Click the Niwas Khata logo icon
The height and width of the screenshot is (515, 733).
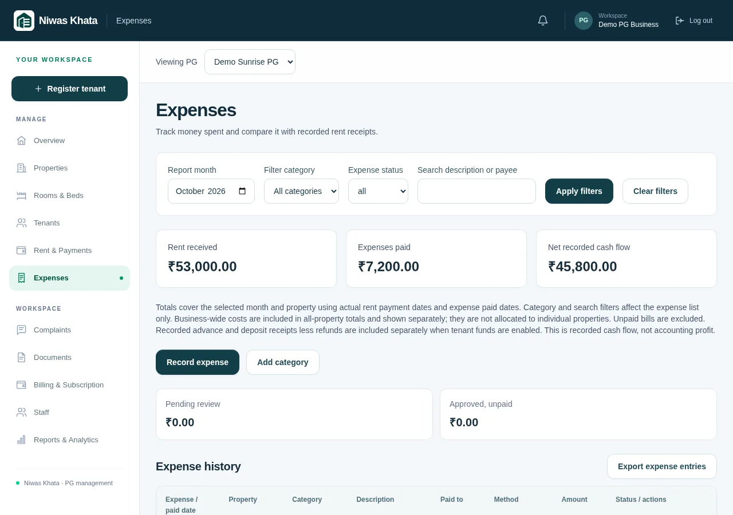pos(24,21)
